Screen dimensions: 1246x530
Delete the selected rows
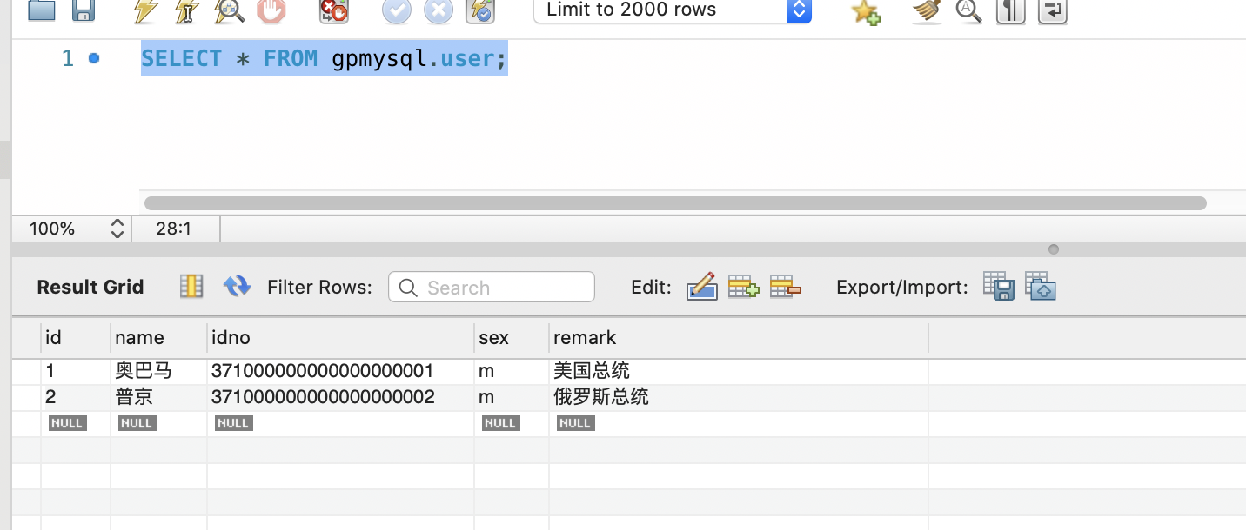[x=786, y=287]
